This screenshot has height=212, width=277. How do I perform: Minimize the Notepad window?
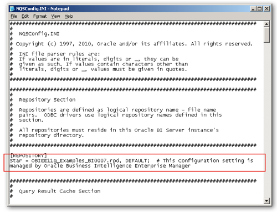point(253,8)
